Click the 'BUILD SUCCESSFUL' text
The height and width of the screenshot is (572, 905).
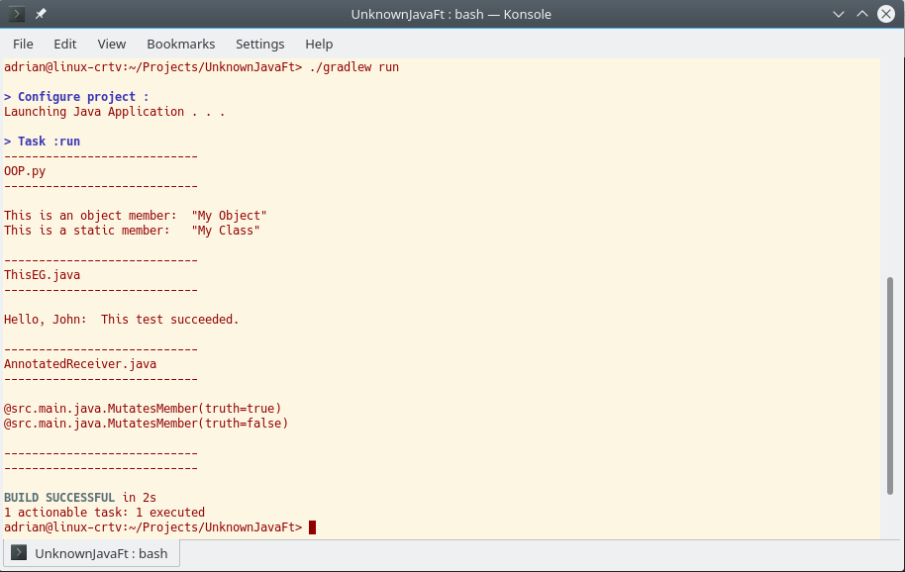point(59,497)
